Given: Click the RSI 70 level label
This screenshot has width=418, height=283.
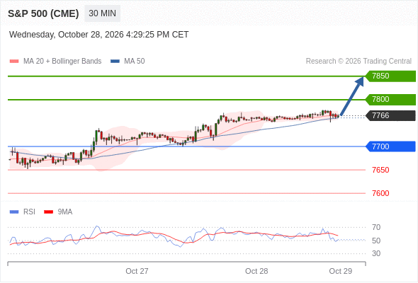Looking at the screenshot, I should [376, 227].
